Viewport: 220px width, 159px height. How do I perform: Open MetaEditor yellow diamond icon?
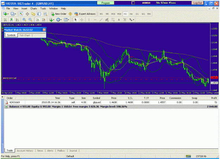click(x=70, y=14)
